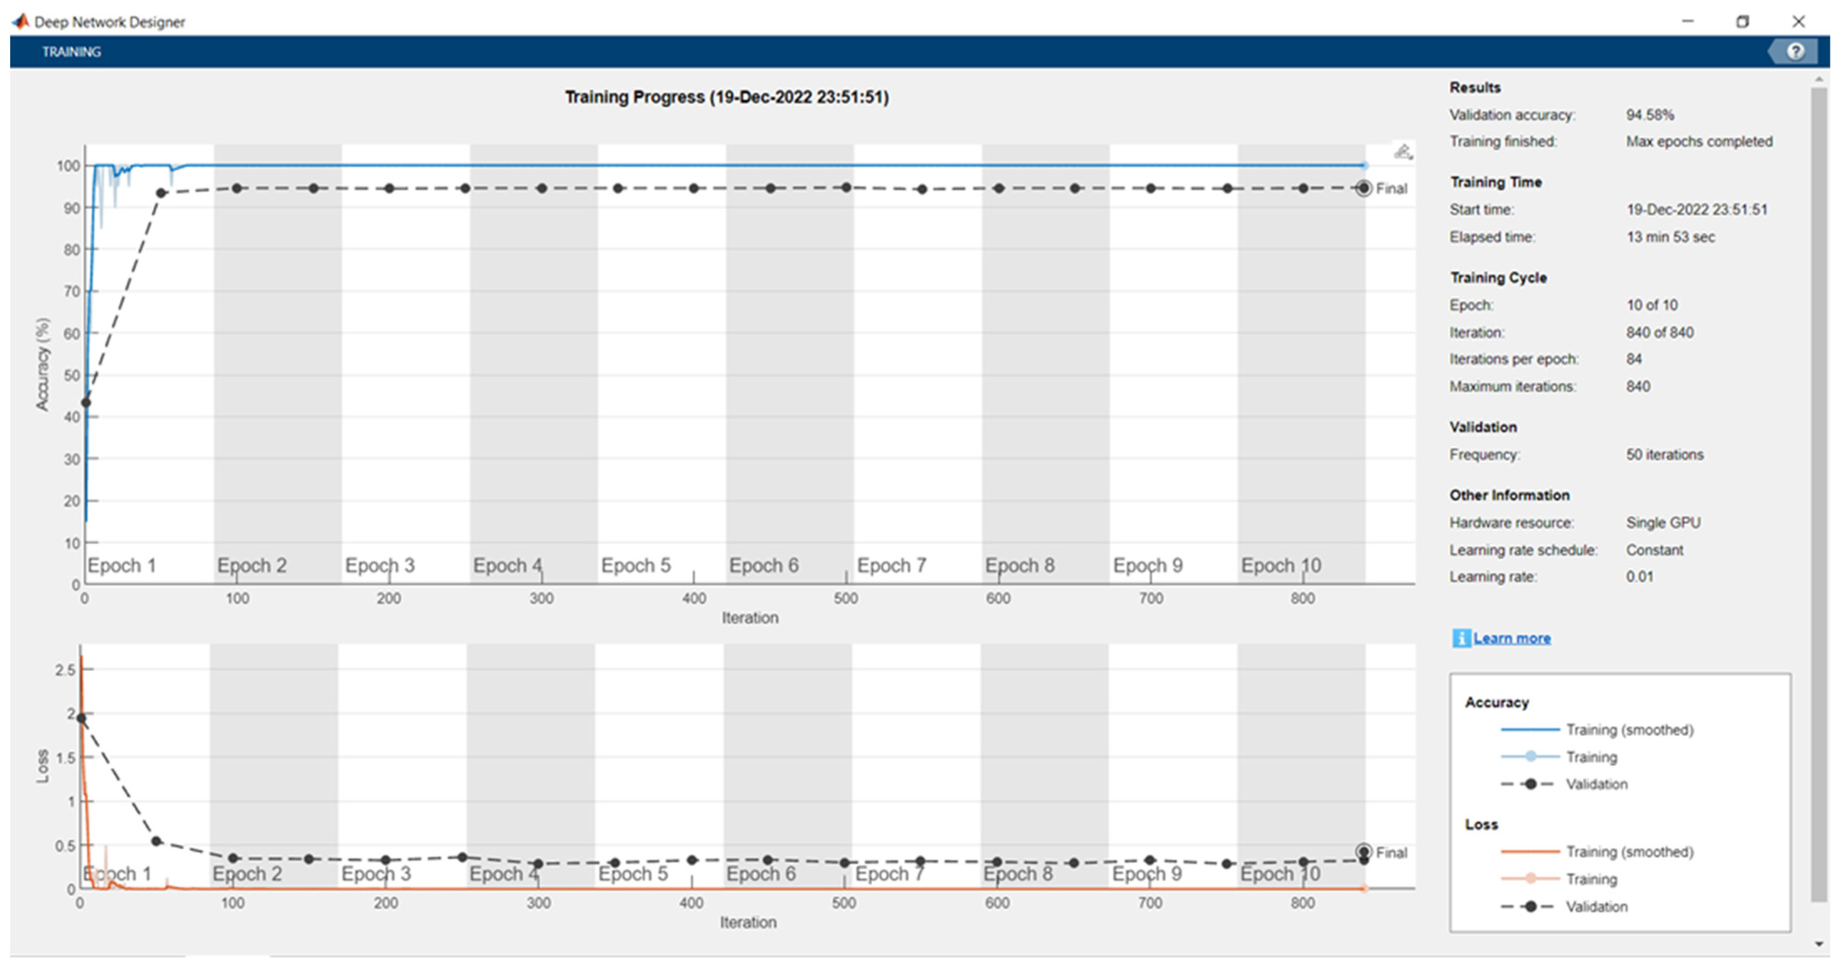The image size is (1838, 966).
Task: Click the Epoch 5 label in accuracy plot
Action: (x=636, y=565)
